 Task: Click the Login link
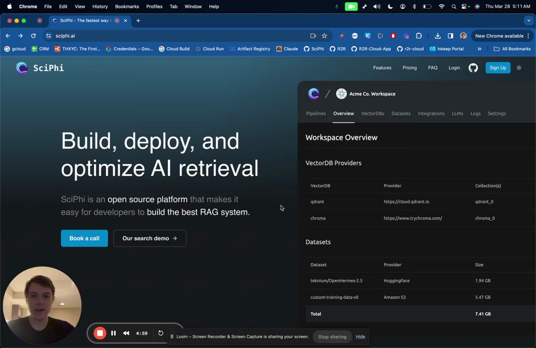pyautogui.click(x=454, y=68)
